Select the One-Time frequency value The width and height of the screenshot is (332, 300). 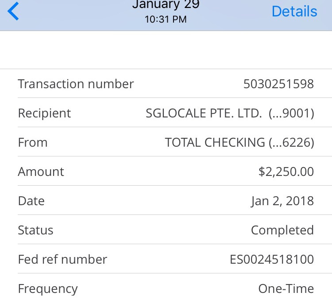(286, 288)
